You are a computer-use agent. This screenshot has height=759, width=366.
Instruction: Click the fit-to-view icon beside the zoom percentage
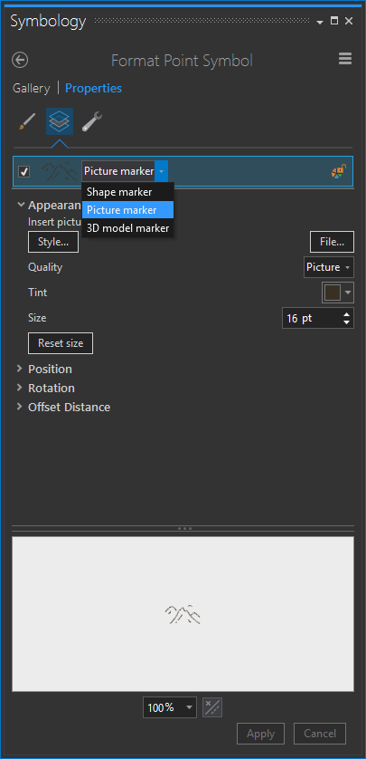(x=212, y=707)
